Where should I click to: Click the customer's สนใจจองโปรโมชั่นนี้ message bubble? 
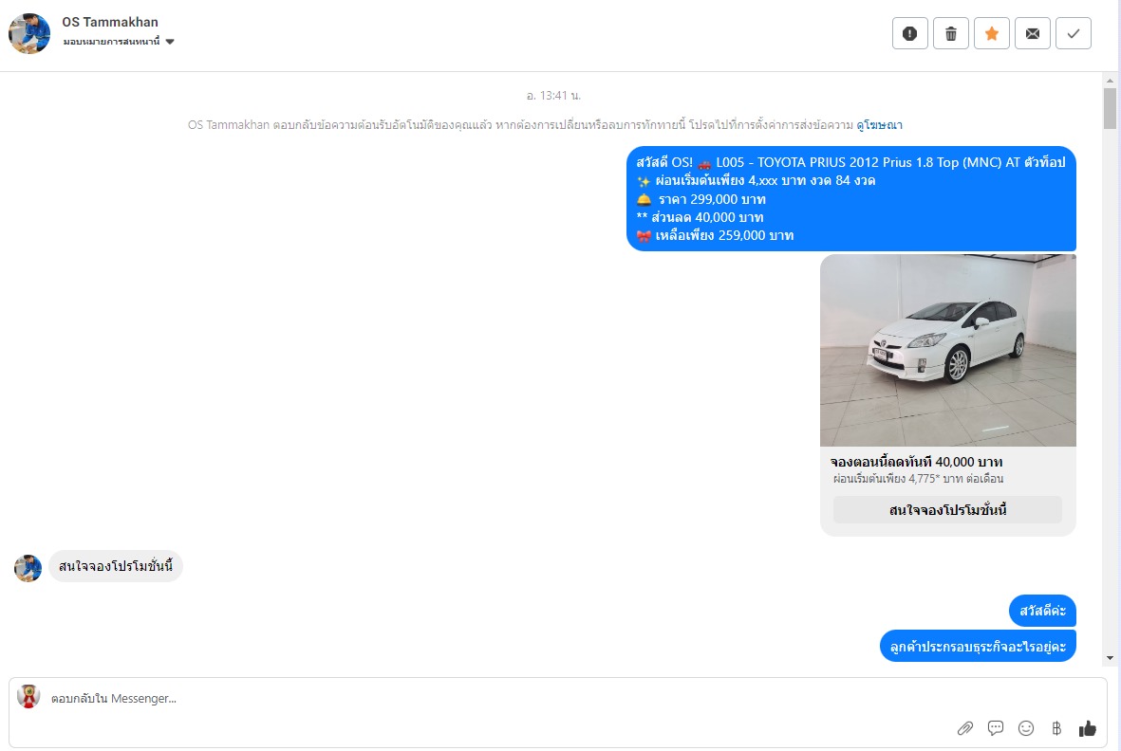(x=116, y=566)
